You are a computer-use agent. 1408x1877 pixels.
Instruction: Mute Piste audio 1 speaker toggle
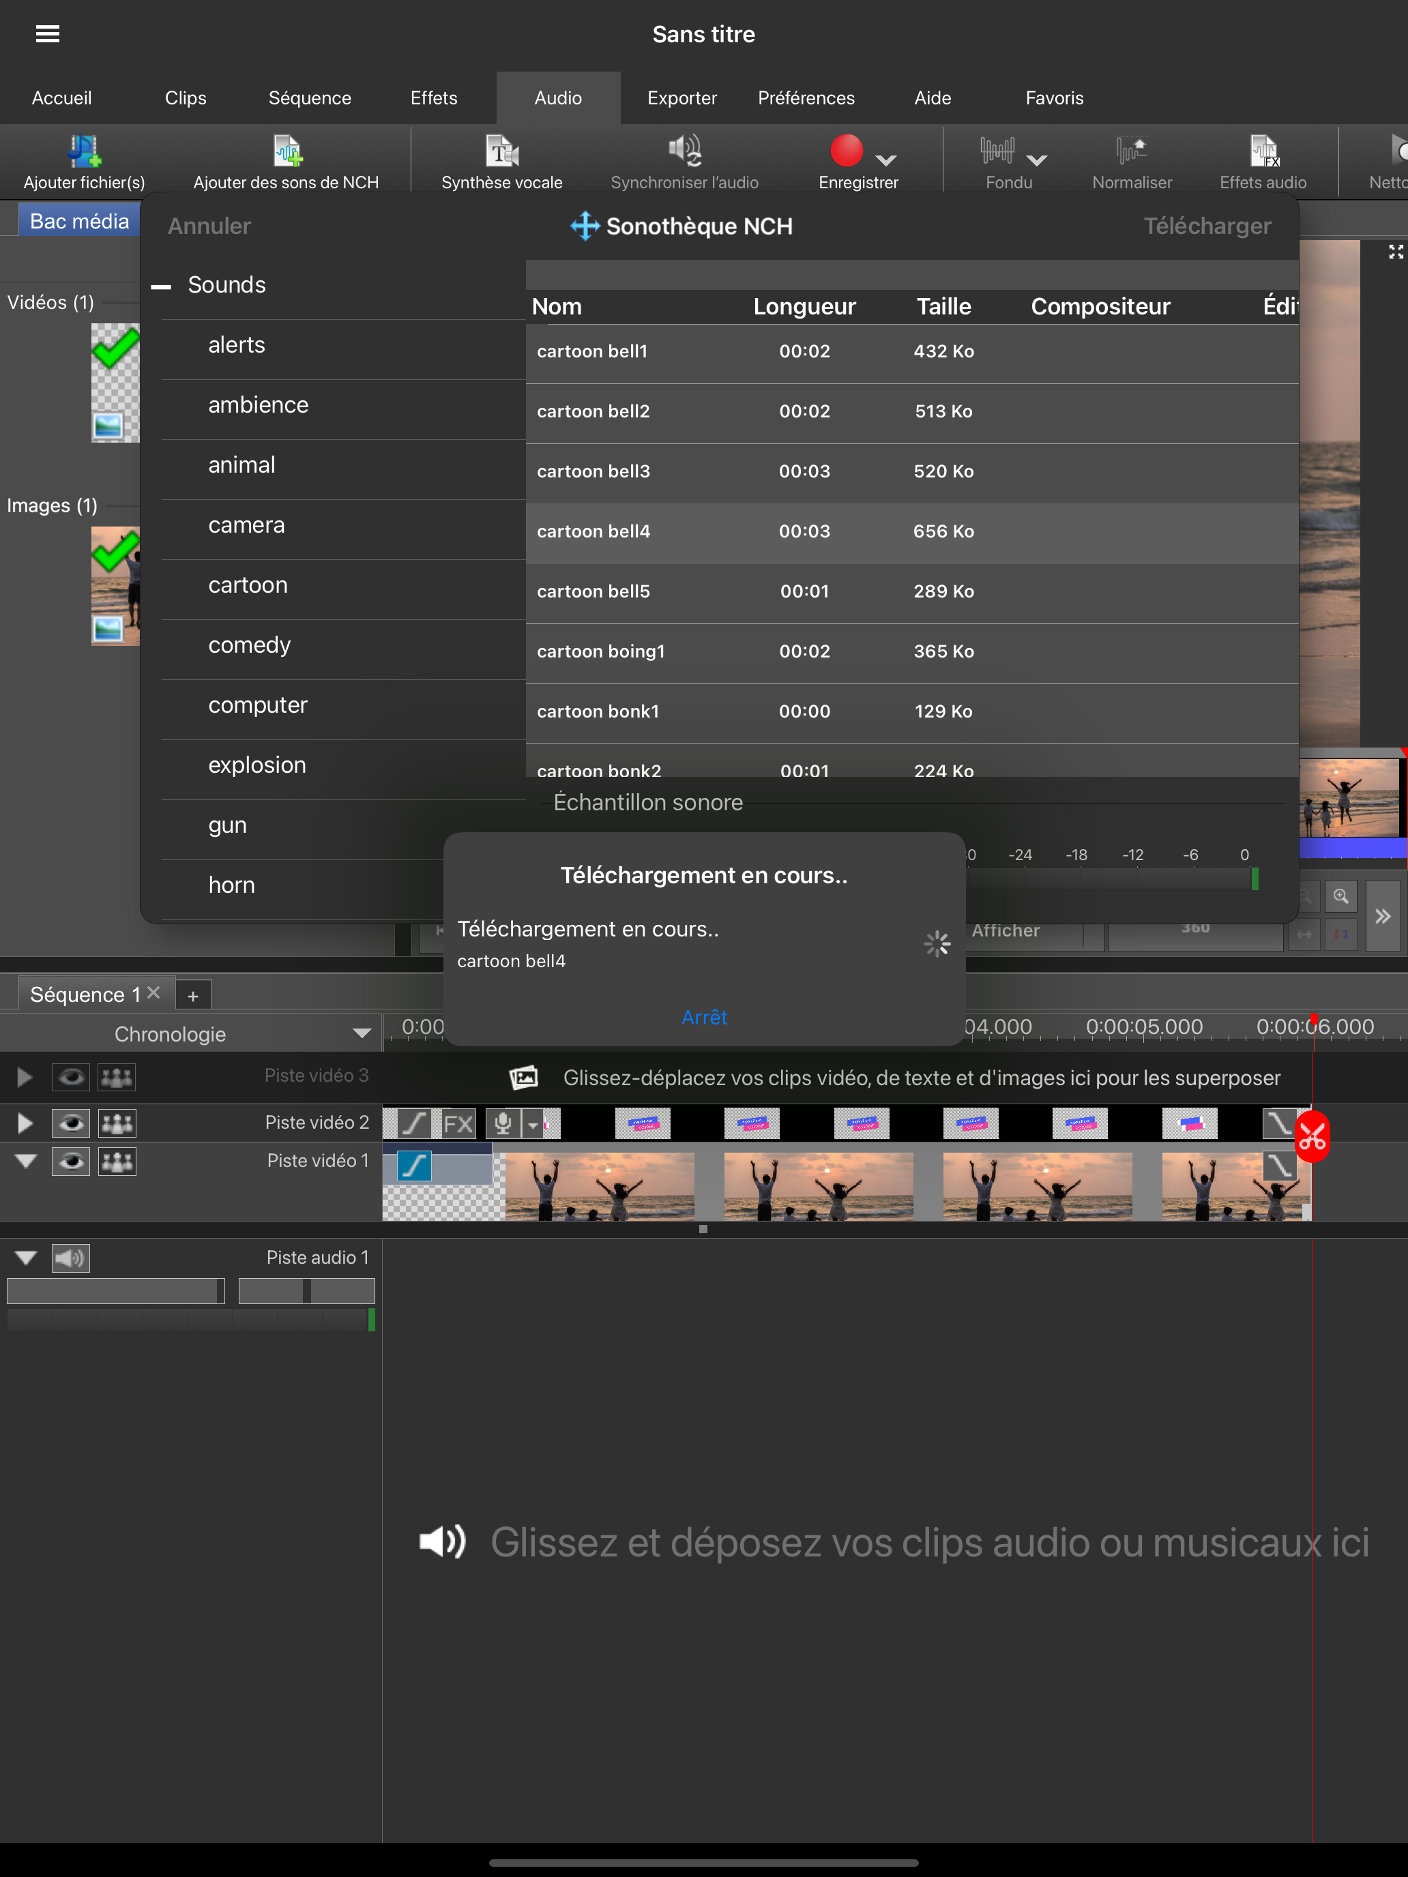pos(72,1258)
